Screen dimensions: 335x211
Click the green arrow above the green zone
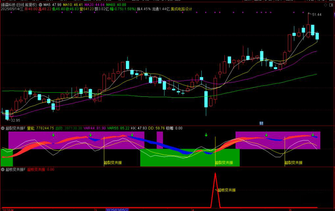(x=206, y=135)
